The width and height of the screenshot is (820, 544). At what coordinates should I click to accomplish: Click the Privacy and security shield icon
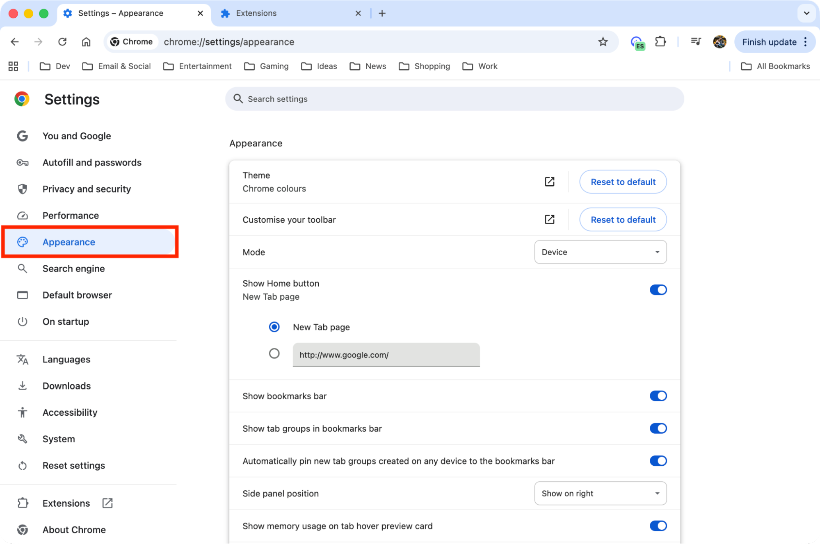23,189
